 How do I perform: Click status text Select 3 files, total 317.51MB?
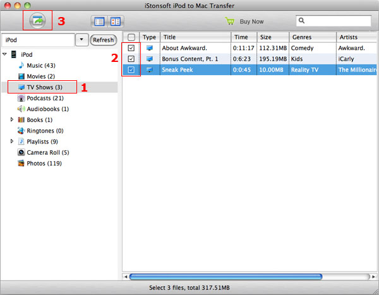click(x=189, y=288)
